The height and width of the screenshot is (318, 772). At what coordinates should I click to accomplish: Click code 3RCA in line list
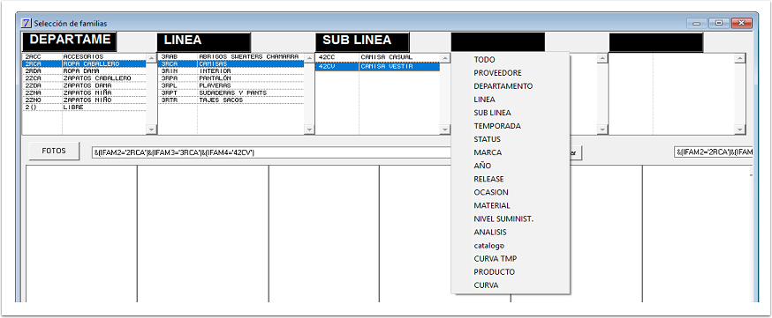[170, 63]
